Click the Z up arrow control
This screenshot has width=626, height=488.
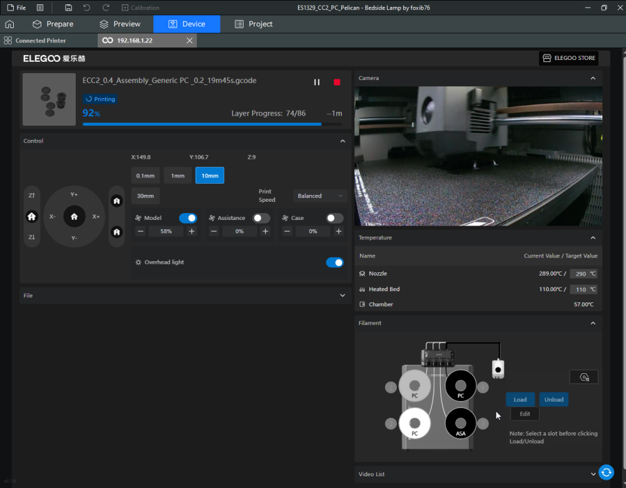[x=32, y=196]
